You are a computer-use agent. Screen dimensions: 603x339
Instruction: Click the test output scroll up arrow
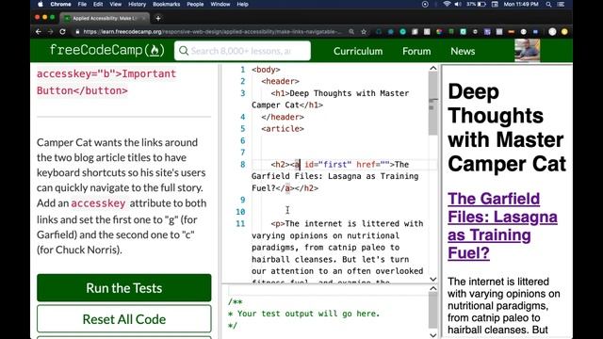pyautogui.click(x=433, y=288)
